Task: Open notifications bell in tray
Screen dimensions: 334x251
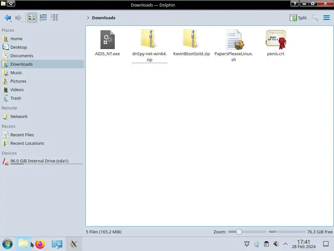Action: tap(247, 244)
